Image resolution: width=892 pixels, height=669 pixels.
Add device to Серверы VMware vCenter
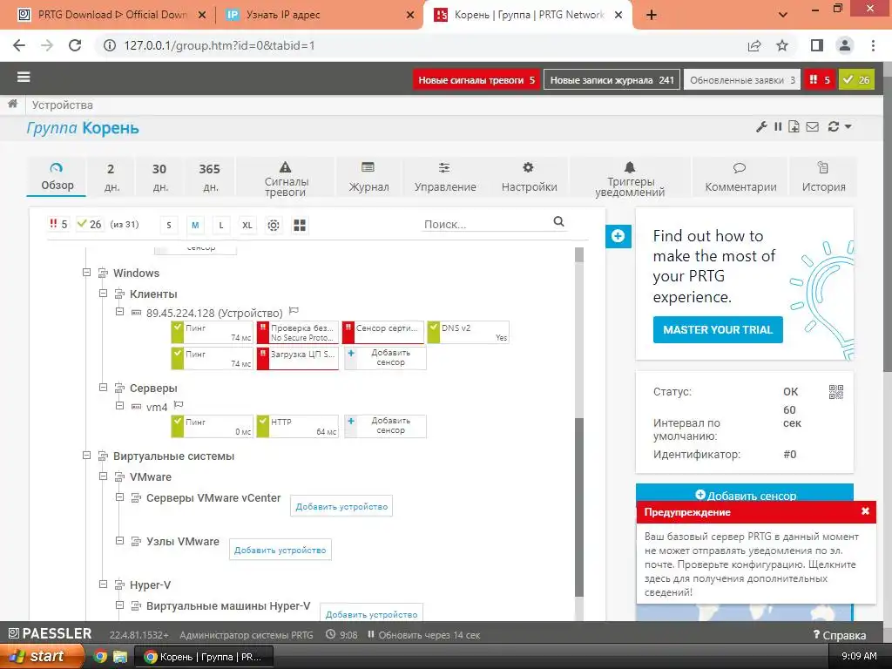[x=341, y=506]
